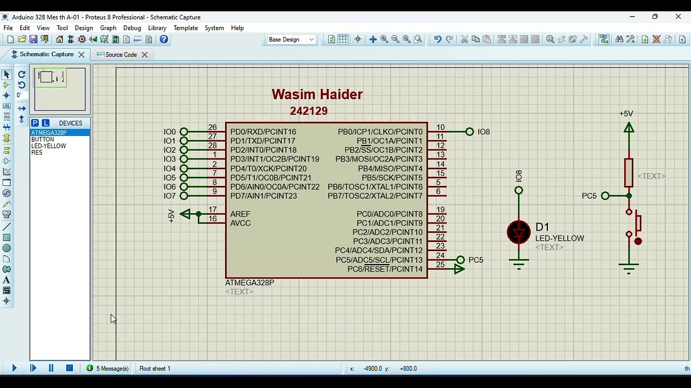This screenshot has height=388, width=691.
Task: Close the Schematic Capture tab
Action: pyautogui.click(x=82, y=54)
